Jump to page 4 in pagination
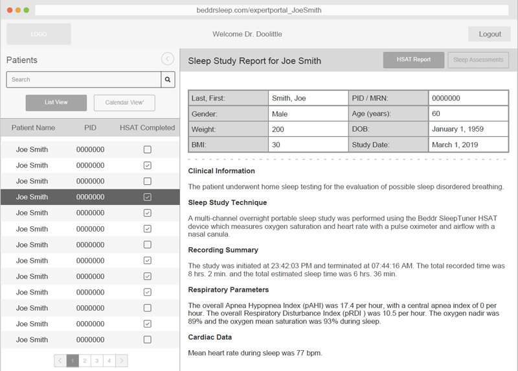Image resolution: width=518 pixels, height=371 pixels. click(x=109, y=360)
